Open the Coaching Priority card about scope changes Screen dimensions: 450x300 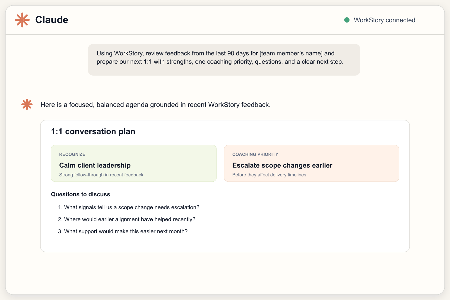[312, 163]
